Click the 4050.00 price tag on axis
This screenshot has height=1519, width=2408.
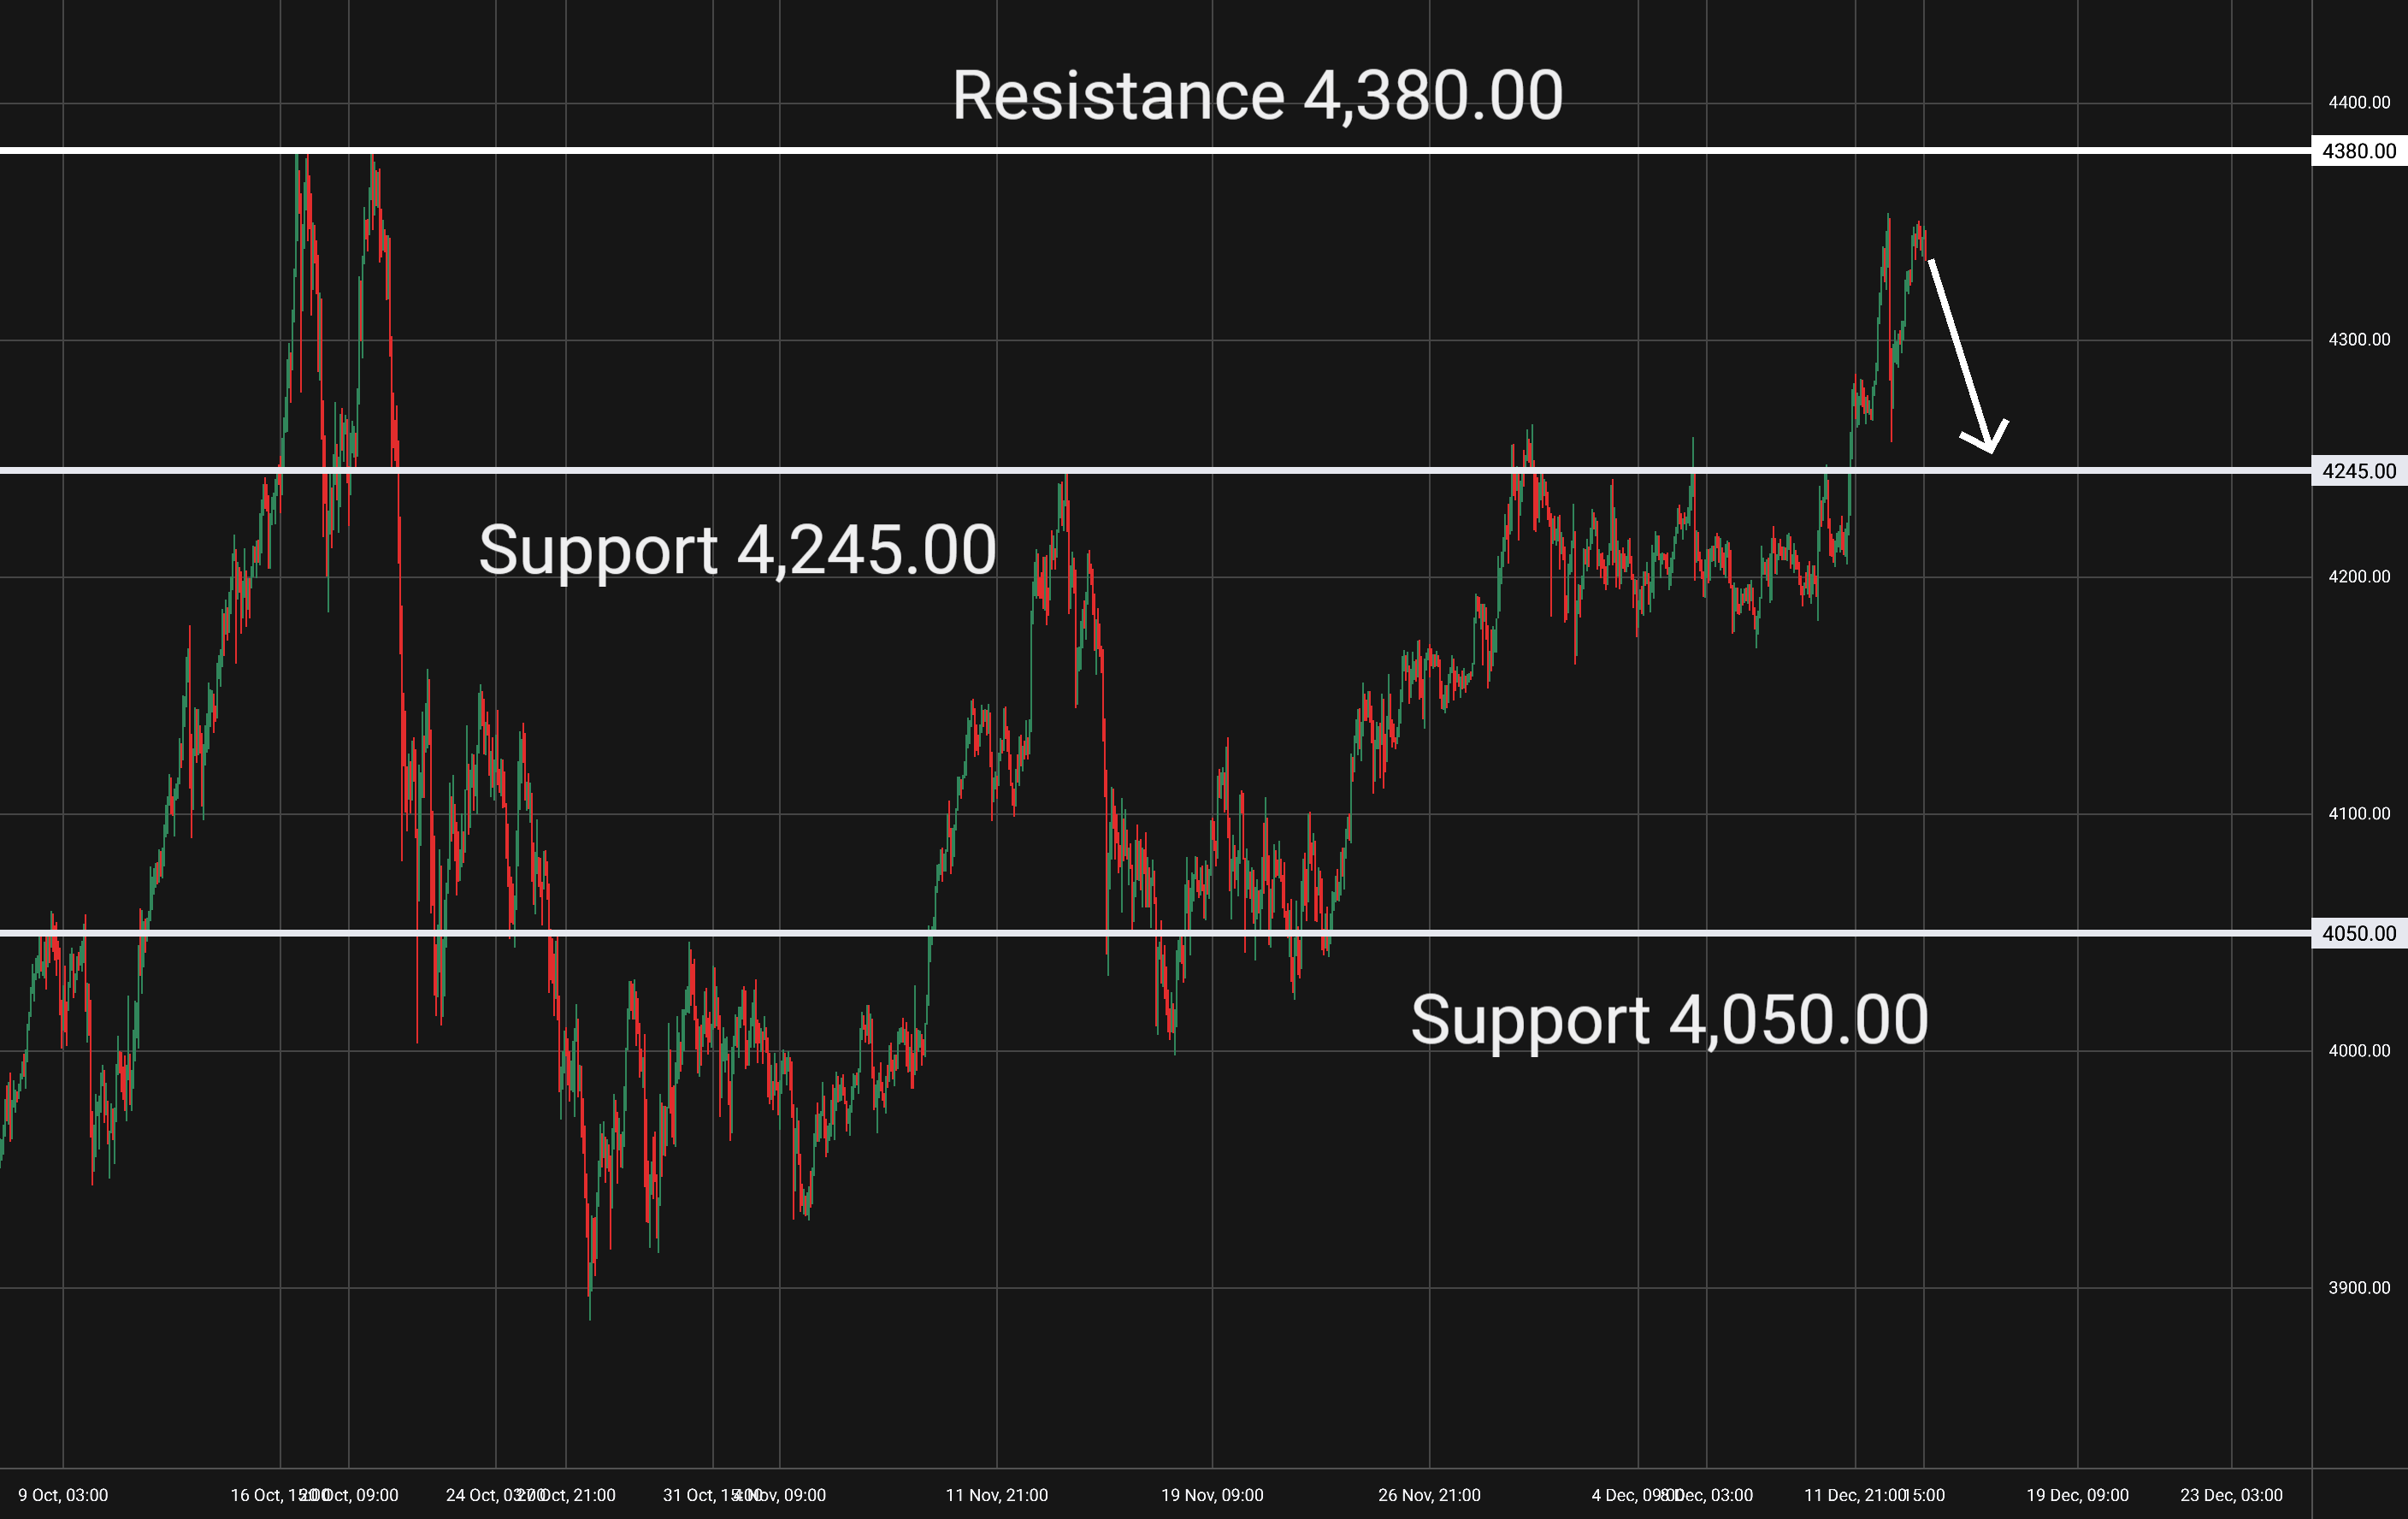[x=2358, y=933]
